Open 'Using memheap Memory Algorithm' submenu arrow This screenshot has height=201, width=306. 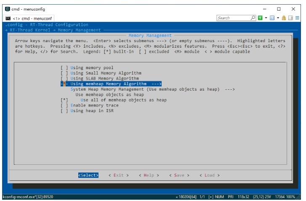[x=157, y=84]
